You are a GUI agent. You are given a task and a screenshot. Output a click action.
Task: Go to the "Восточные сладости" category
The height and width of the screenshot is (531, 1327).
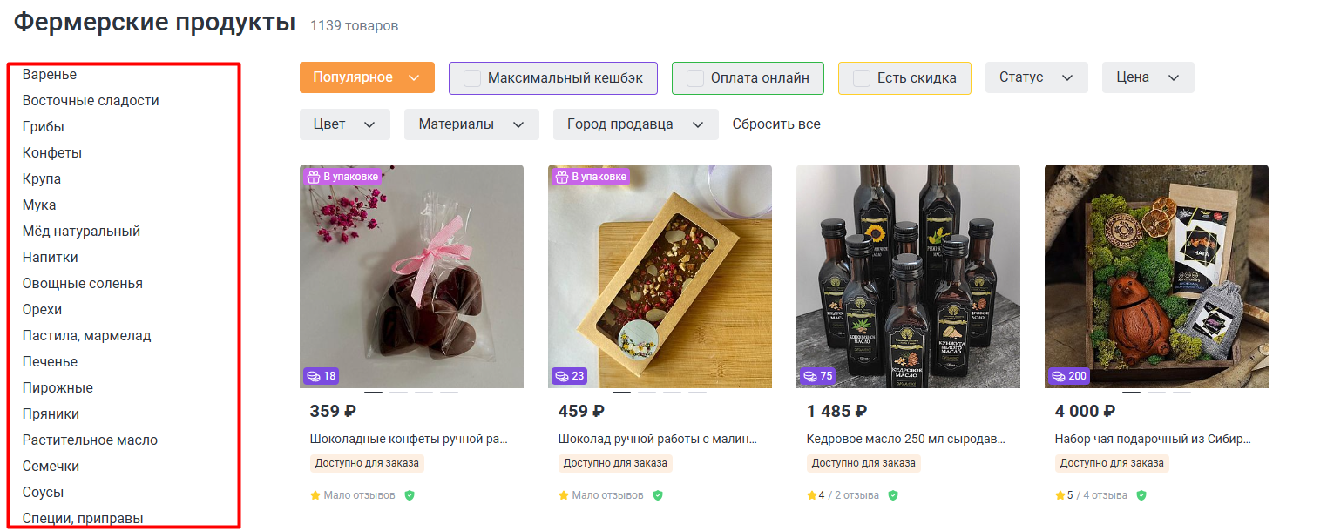[x=91, y=101]
